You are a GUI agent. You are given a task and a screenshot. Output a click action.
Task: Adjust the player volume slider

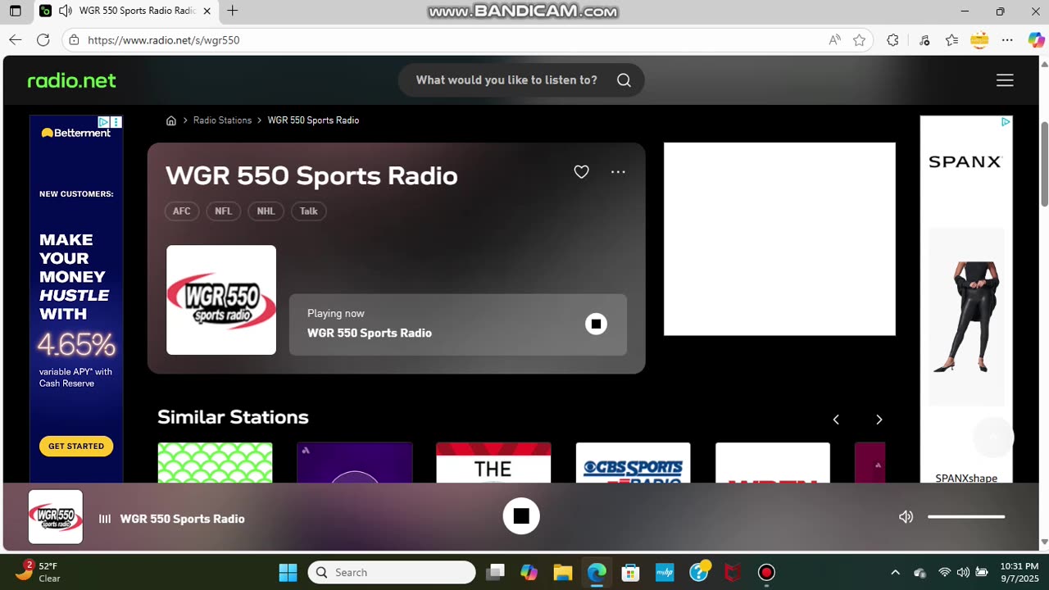966,517
